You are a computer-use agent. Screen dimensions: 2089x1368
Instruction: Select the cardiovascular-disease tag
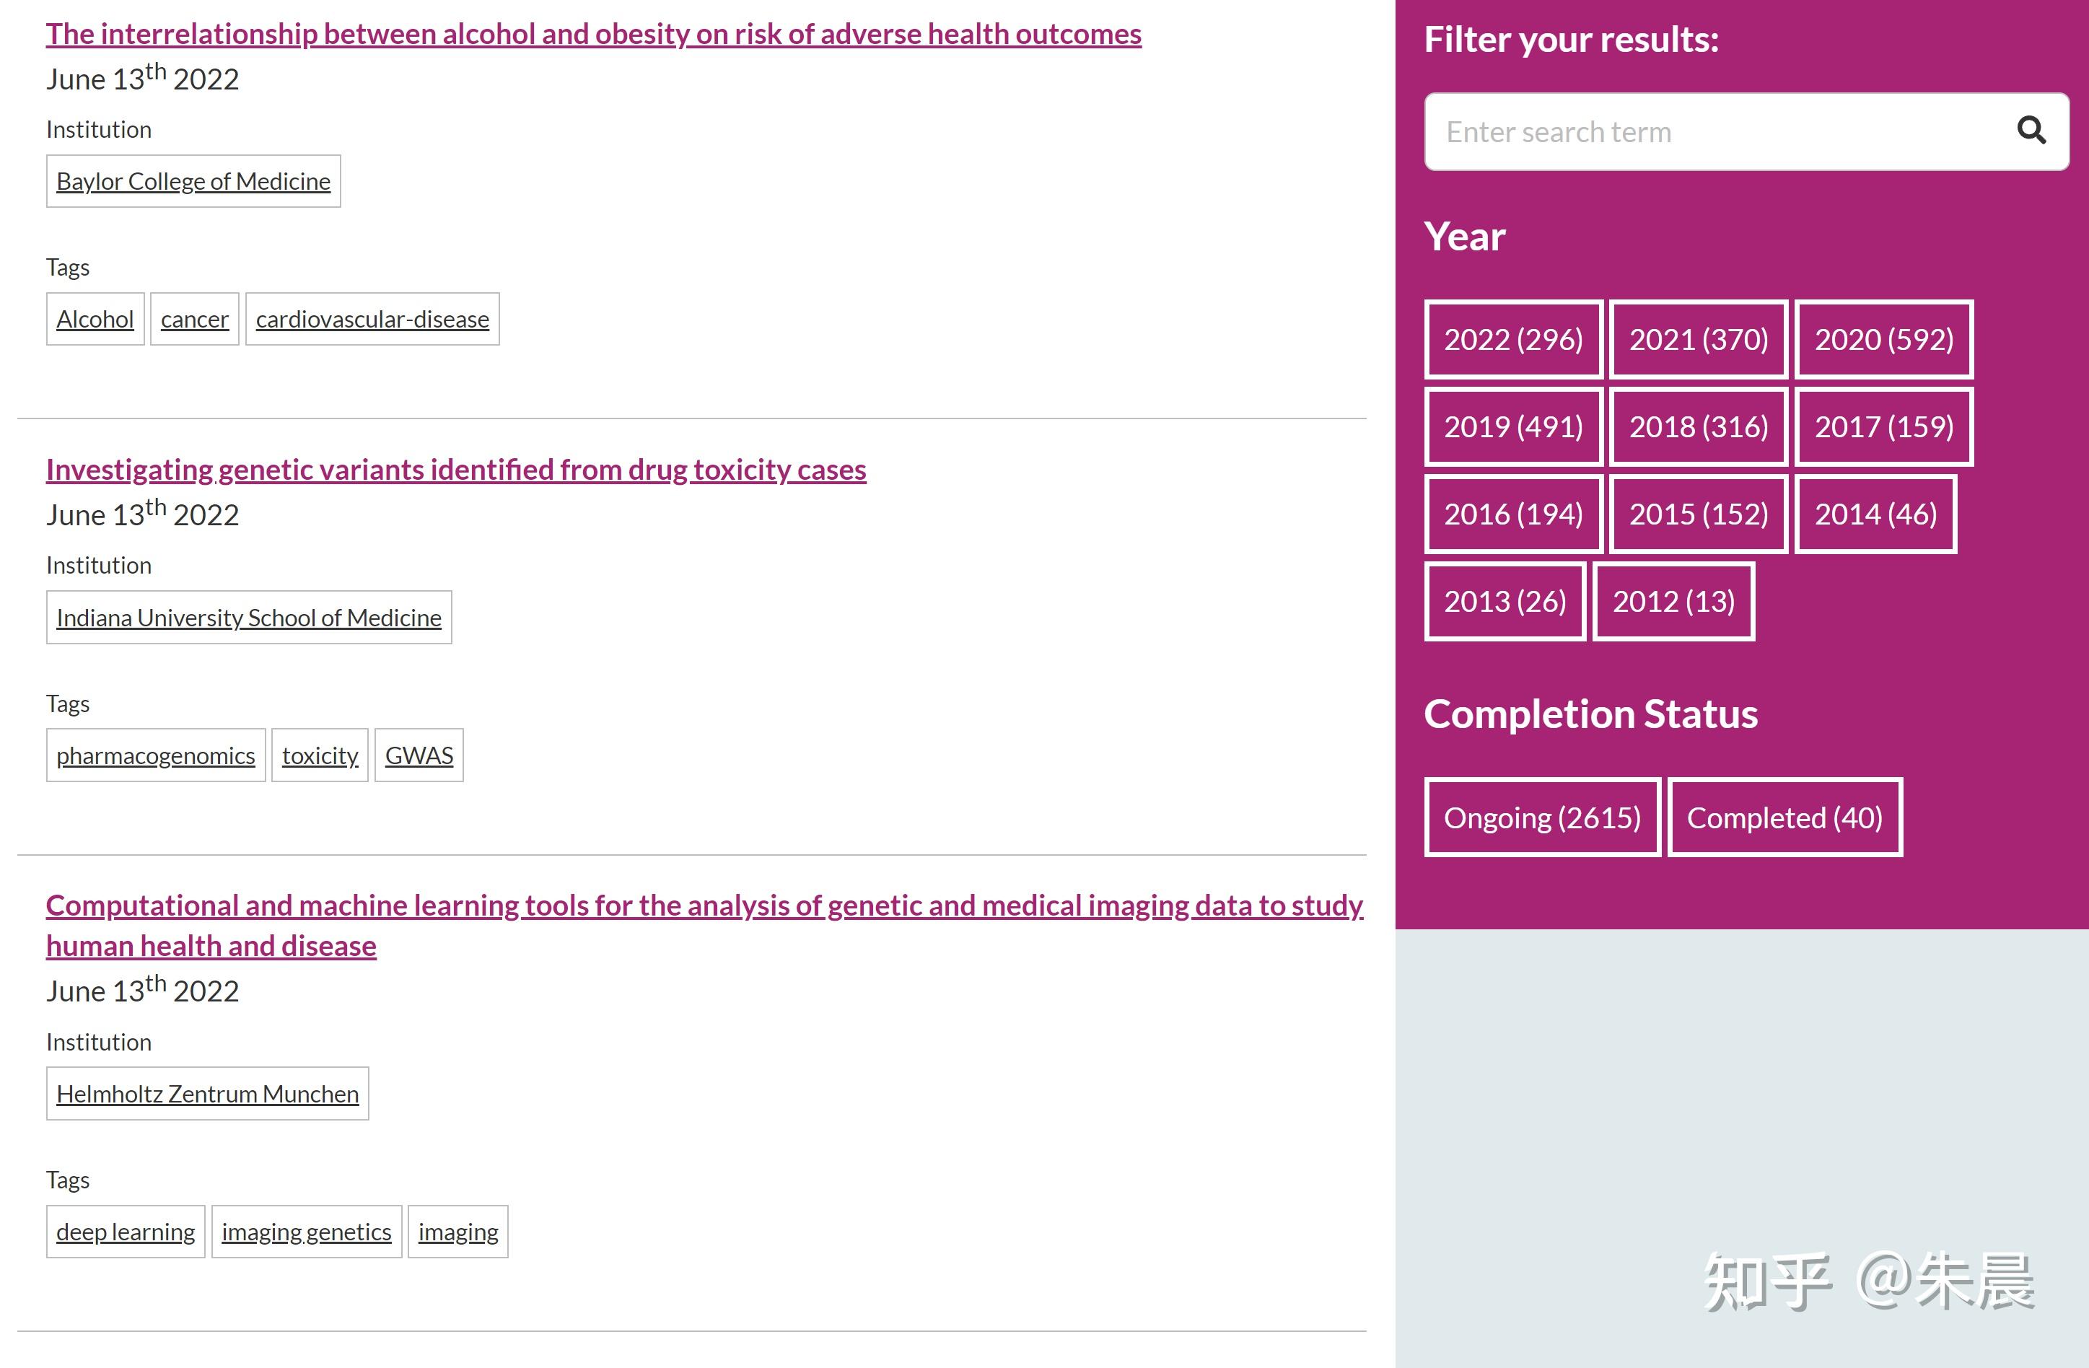click(x=372, y=320)
